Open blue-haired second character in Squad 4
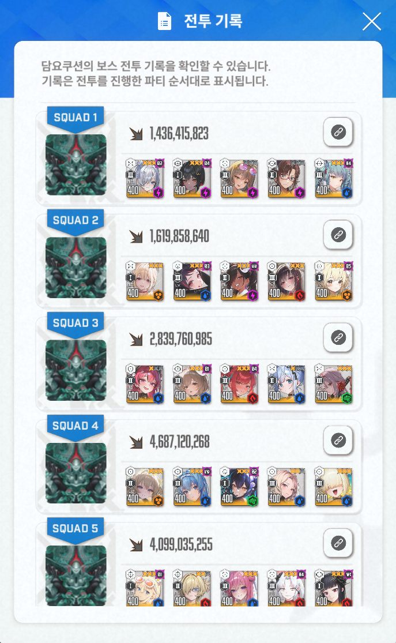This screenshot has width=396, height=643. tap(192, 487)
